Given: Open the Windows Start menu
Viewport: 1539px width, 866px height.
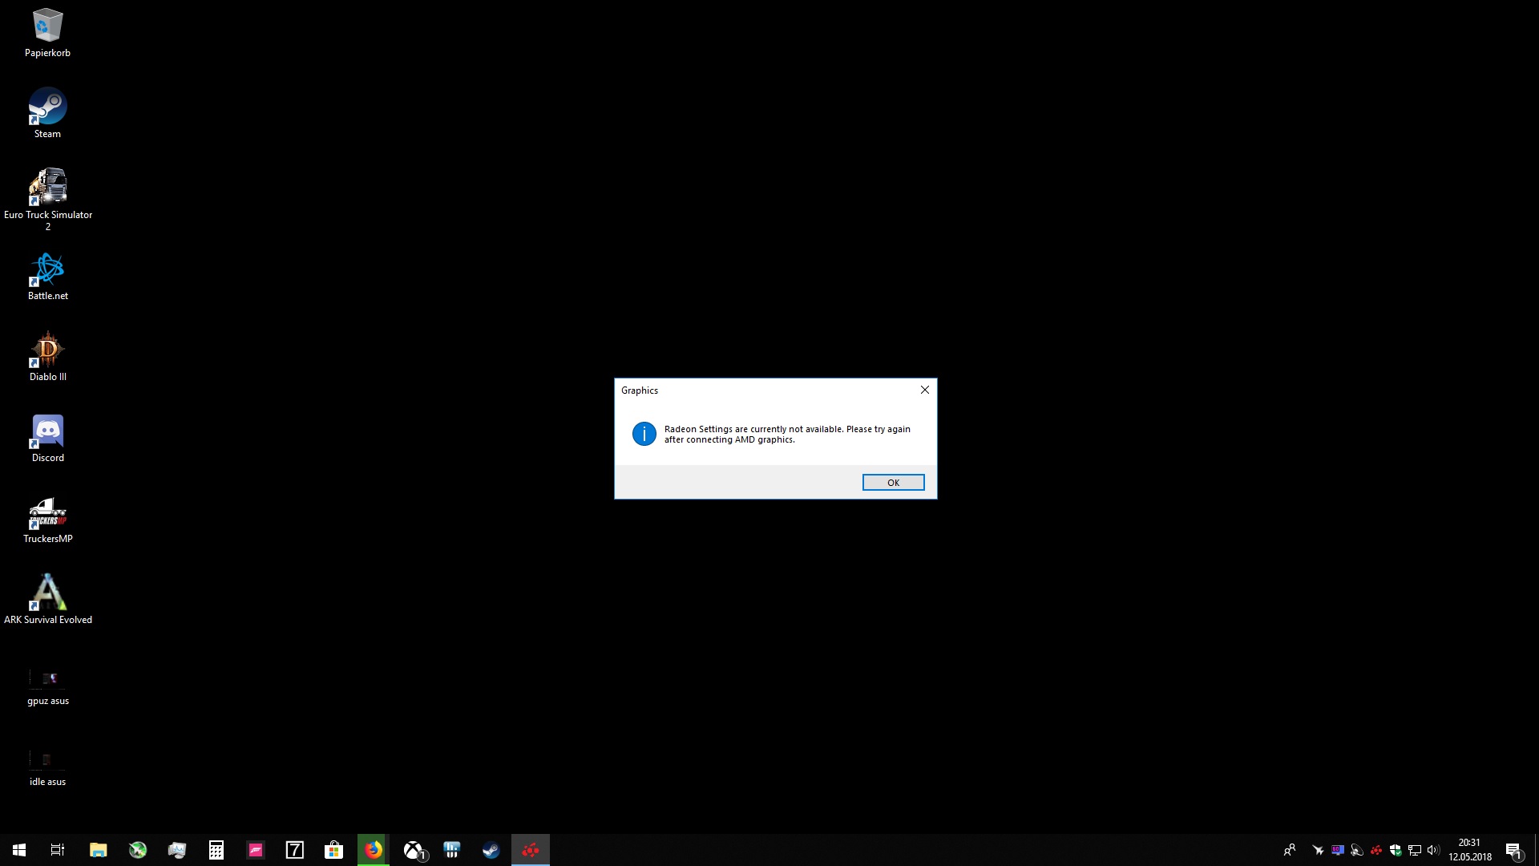Looking at the screenshot, I should click(x=19, y=850).
